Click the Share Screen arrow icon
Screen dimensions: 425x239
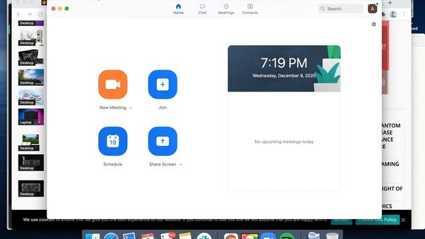tap(163, 141)
